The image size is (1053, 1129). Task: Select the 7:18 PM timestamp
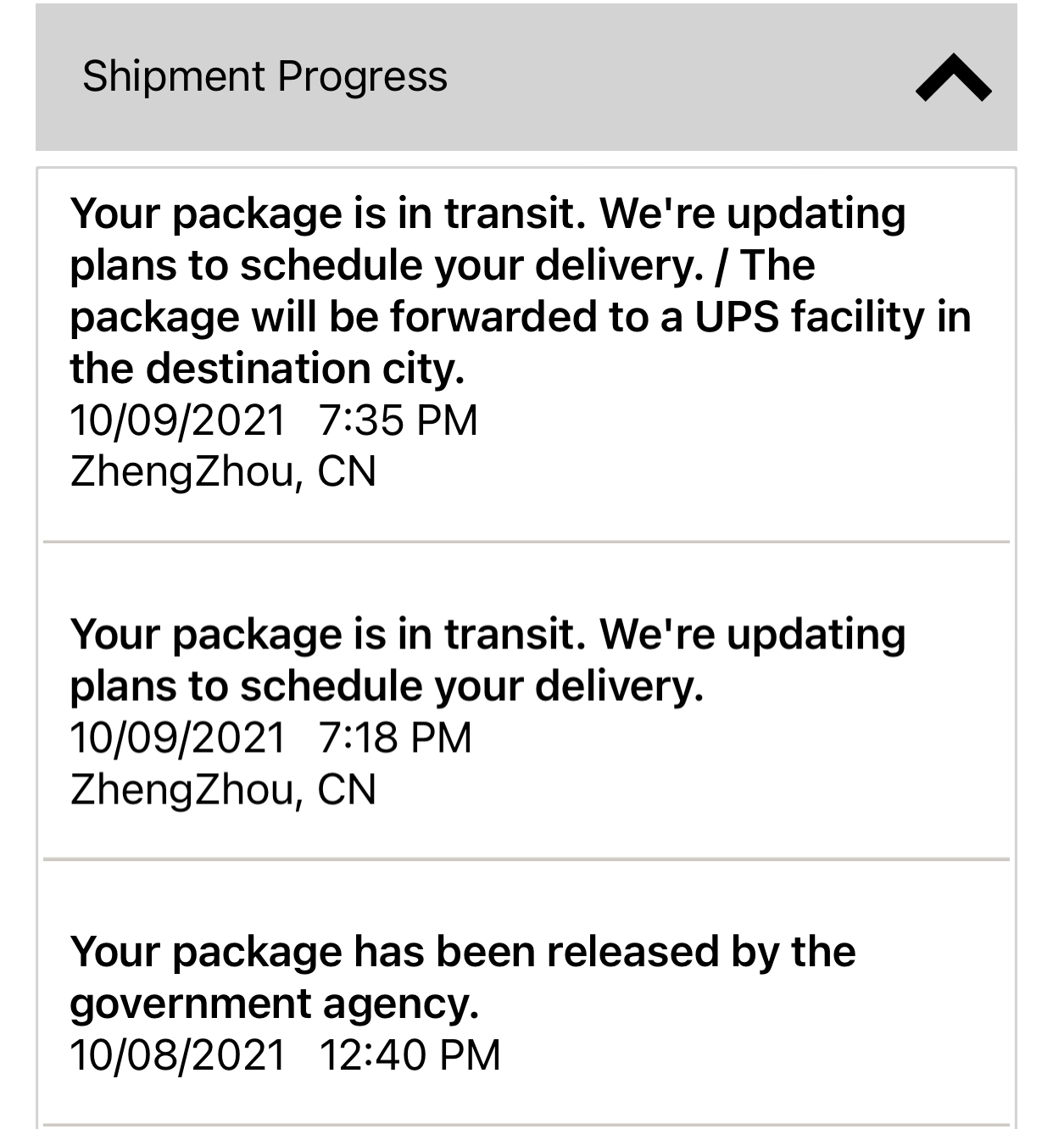coord(395,737)
